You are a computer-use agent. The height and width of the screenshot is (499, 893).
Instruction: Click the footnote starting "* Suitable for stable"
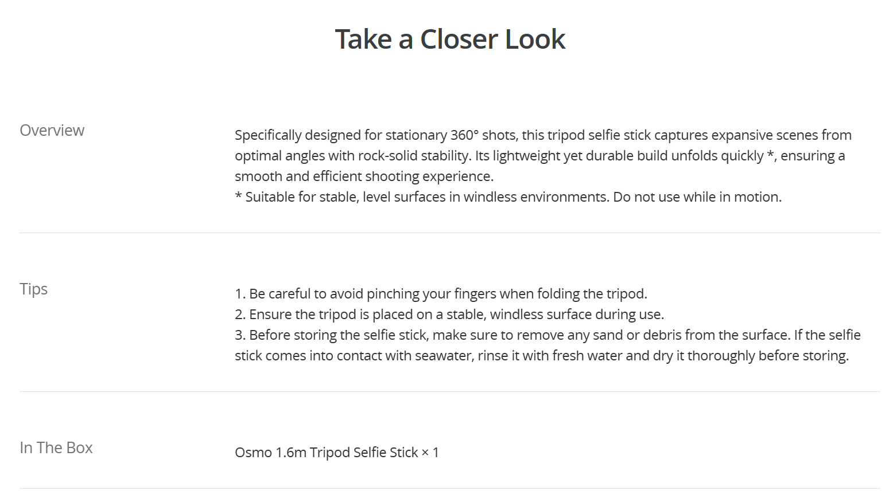point(508,197)
